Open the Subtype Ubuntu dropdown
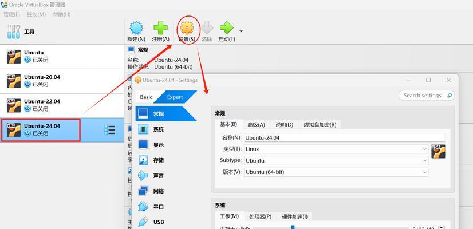Image resolution: width=473 pixels, height=229 pixels. pyautogui.click(x=336, y=161)
